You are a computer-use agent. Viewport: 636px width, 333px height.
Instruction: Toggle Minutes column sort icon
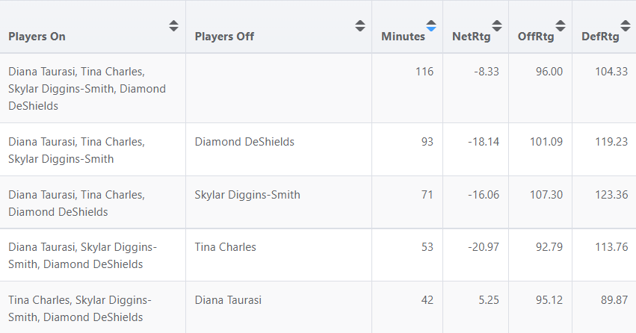pos(431,25)
